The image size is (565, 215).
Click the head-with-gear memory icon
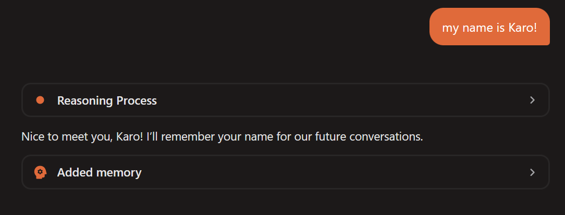pyautogui.click(x=40, y=172)
